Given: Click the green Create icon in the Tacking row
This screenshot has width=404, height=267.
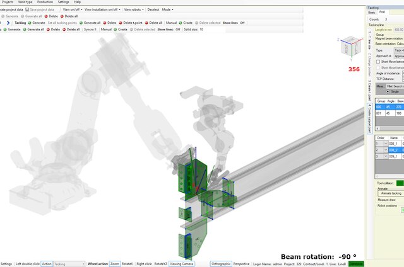Looking at the screenshot, I should pos(180,23).
